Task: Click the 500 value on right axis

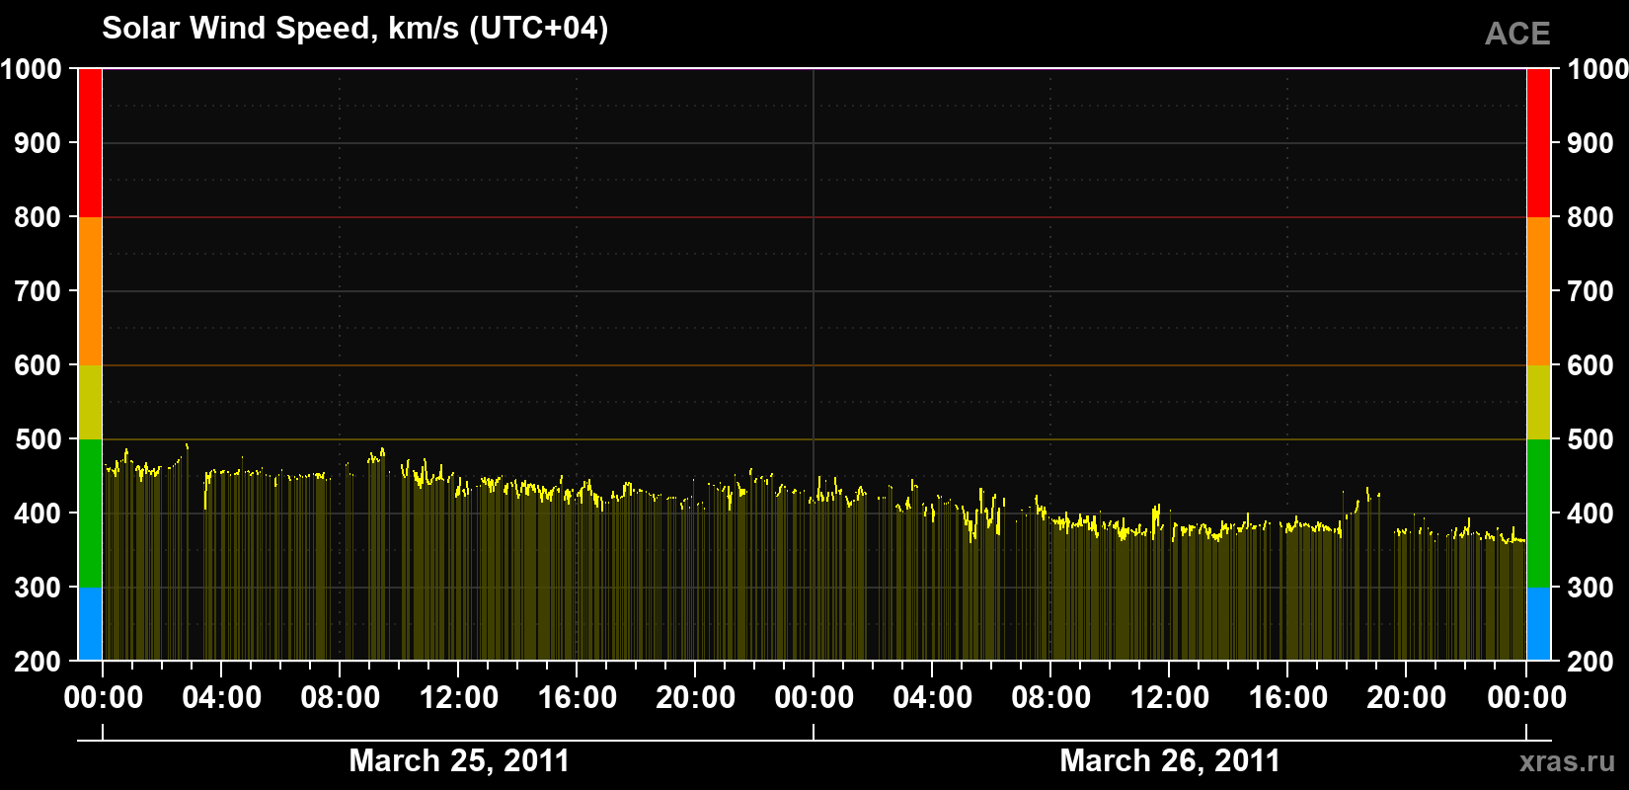Action: (1590, 439)
